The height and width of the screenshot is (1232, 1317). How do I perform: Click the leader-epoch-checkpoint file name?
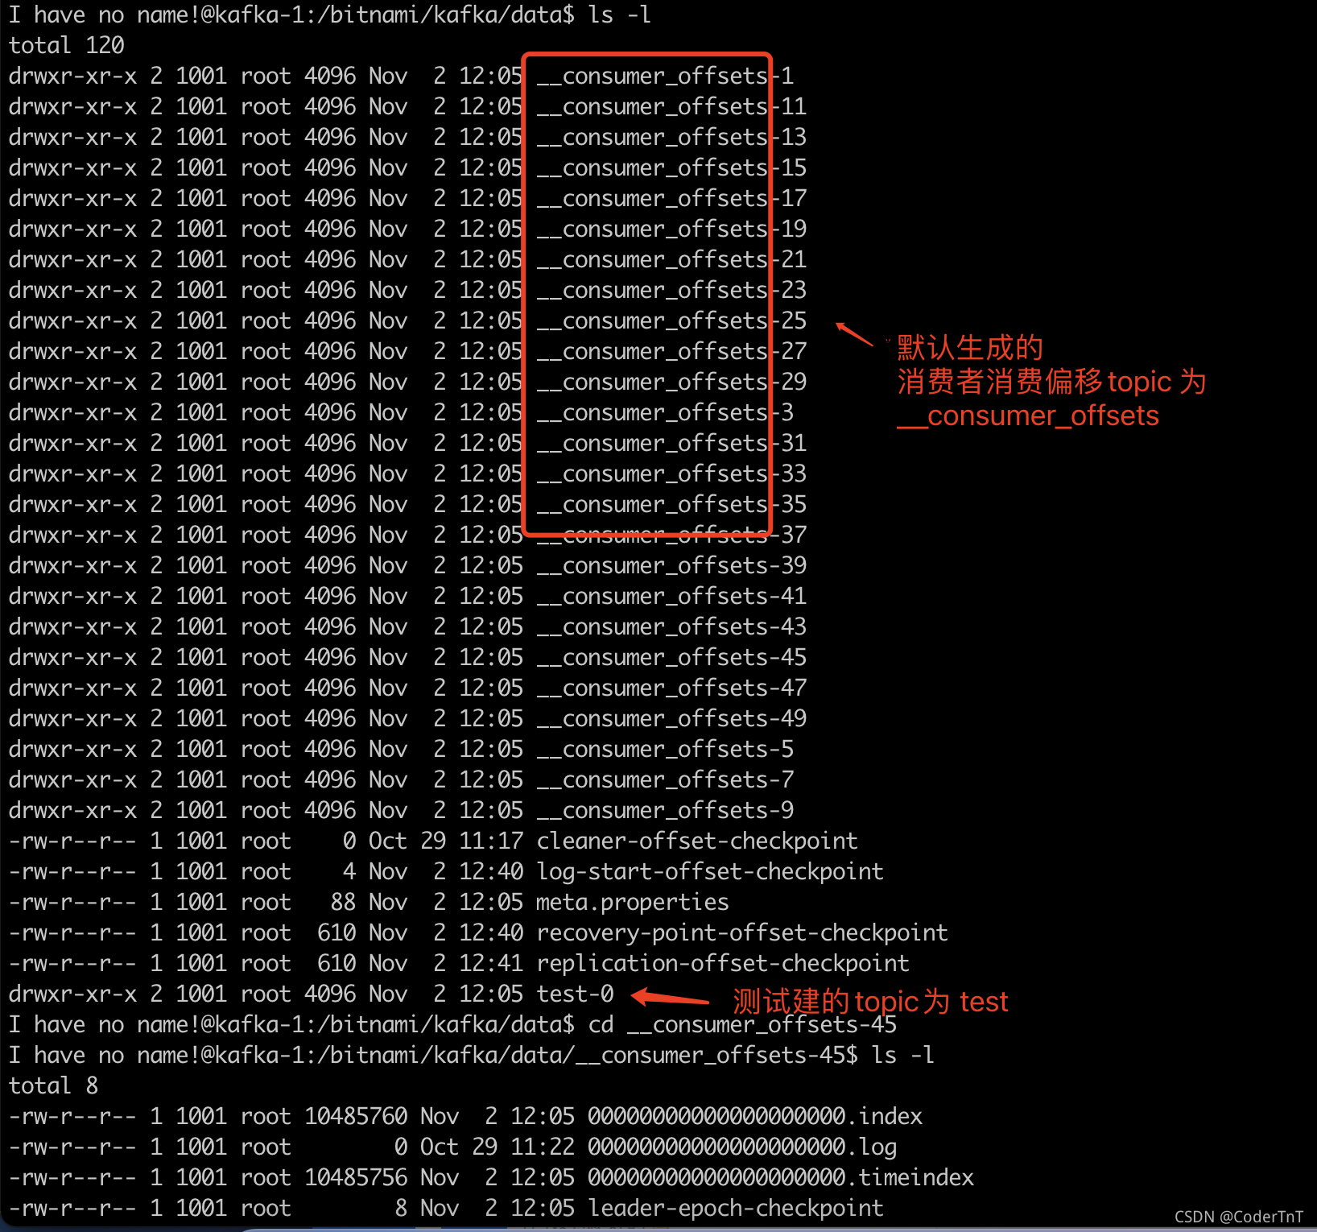(736, 1208)
